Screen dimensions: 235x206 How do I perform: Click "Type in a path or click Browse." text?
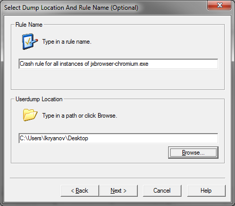click(80, 116)
